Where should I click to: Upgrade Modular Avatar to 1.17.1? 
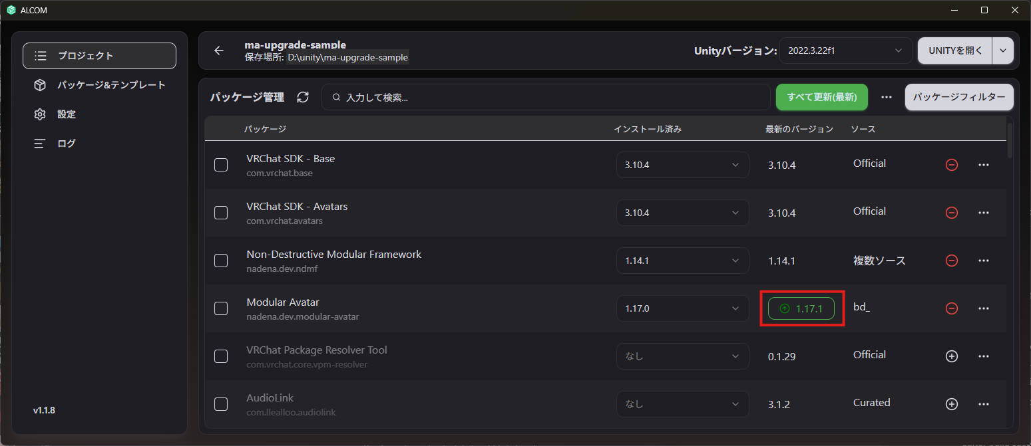pyautogui.click(x=801, y=308)
